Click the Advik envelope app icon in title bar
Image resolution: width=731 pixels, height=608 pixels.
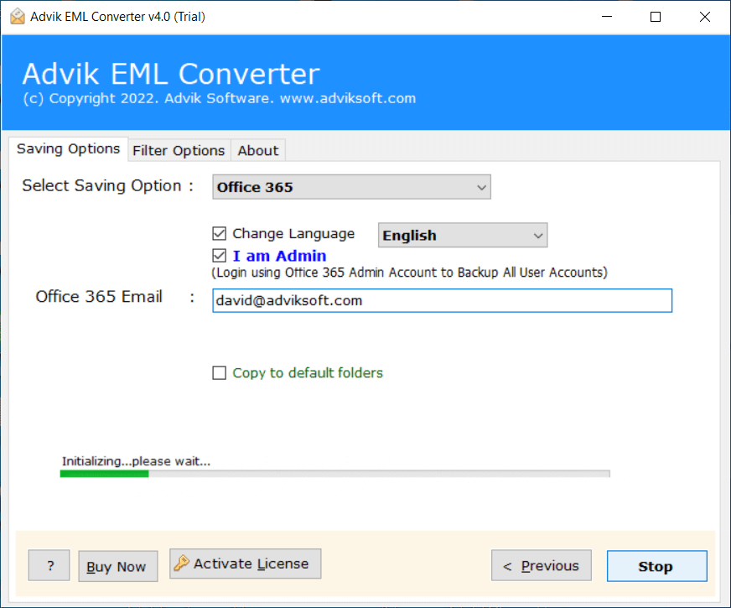click(18, 16)
